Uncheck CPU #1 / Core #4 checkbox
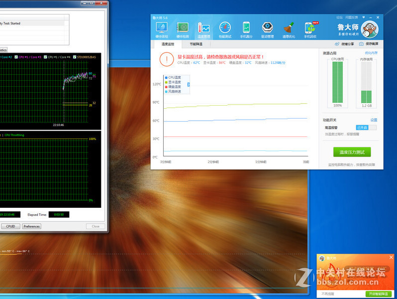Image resolution: width=397 pixels, height=299 pixels. coord(46,57)
